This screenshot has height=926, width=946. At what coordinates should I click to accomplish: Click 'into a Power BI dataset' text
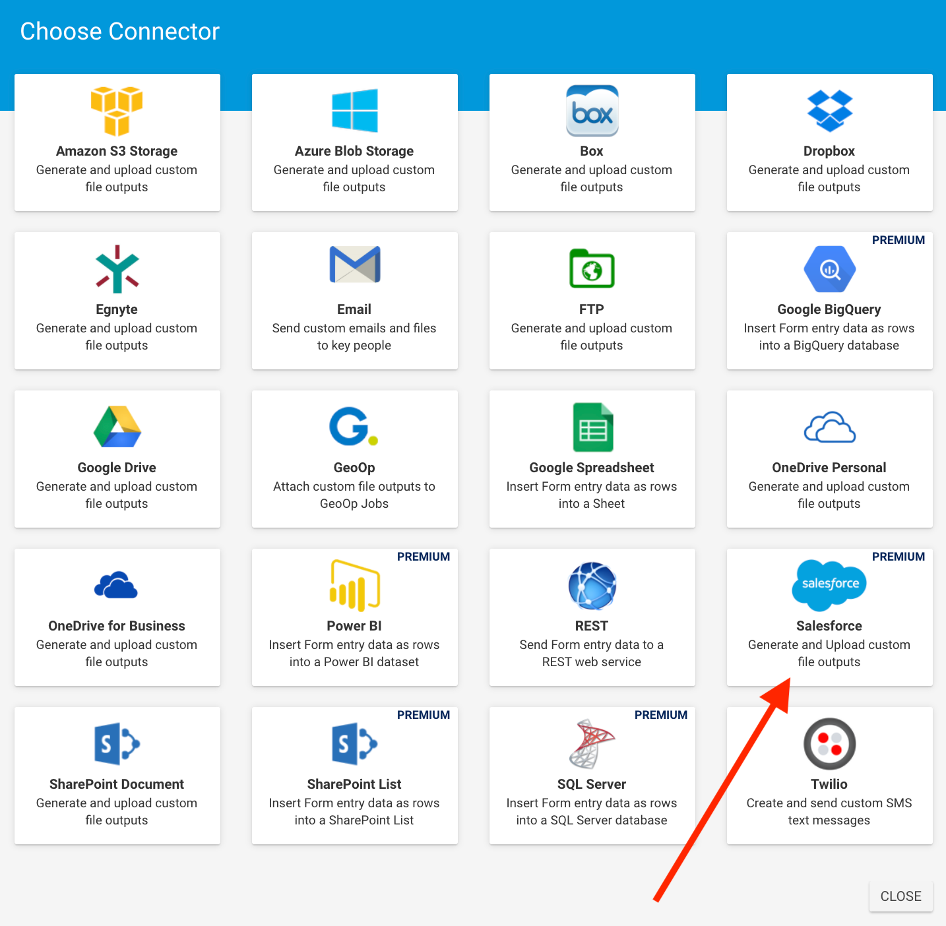click(x=354, y=662)
